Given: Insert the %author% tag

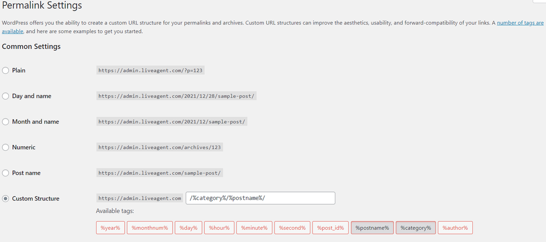Looking at the screenshot, I should (x=455, y=228).
